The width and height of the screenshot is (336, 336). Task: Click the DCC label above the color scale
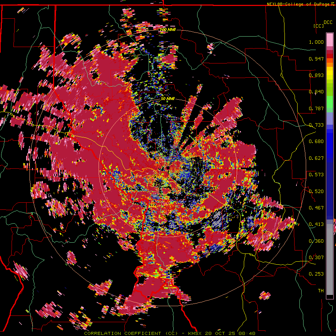(328, 22)
